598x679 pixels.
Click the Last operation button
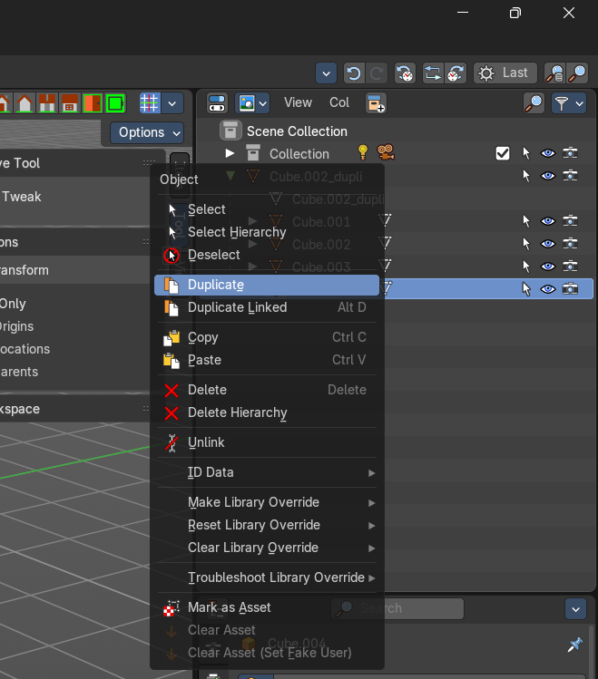(x=505, y=73)
